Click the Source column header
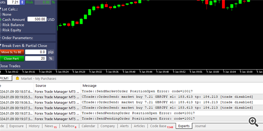 pos(58,86)
